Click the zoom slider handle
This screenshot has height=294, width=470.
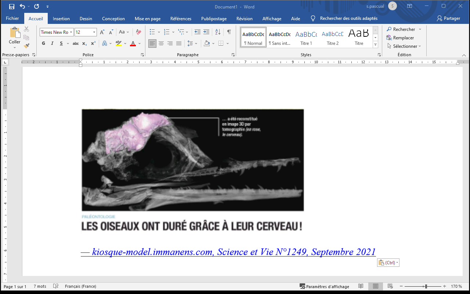coord(426,286)
